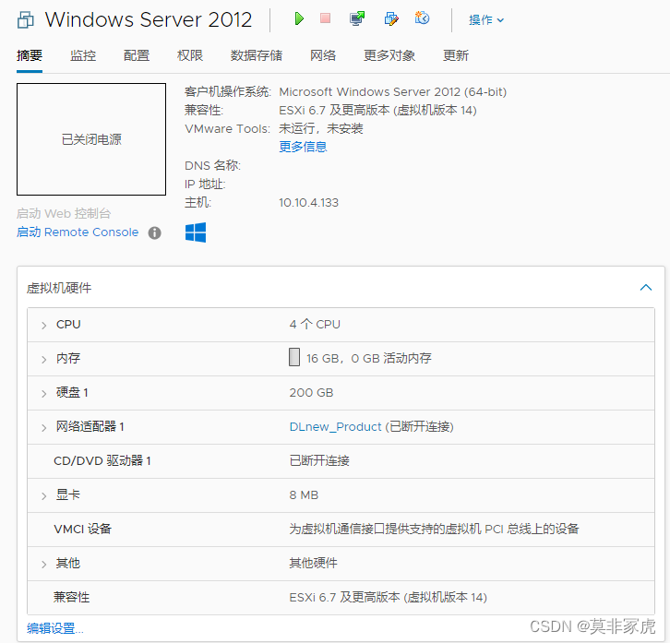Click the 16 GB memory value text
The image size is (670, 643).
click(x=369, y=358)
